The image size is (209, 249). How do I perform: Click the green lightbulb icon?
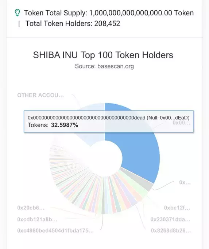click(17, 13)
